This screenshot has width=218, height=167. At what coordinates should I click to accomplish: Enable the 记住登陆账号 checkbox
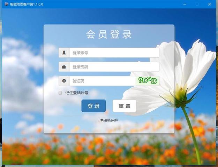(x=60, y=93)
